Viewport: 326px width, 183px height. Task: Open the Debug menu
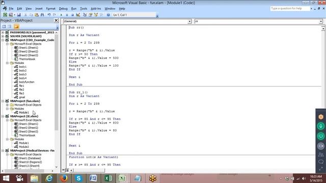63,9
